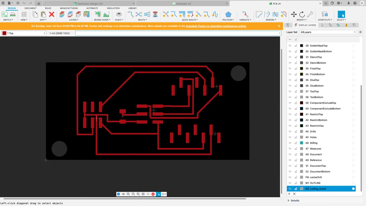Click the paste clipboard icon

[43, 14]
